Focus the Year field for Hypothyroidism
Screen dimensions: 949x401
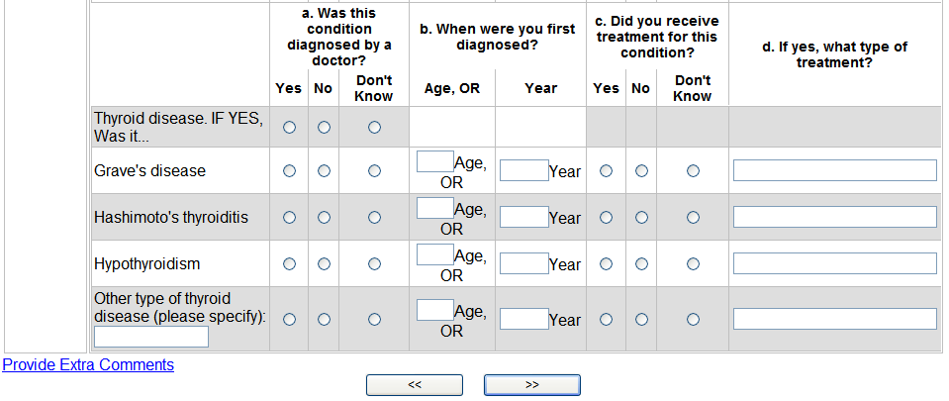click(523, 263)
